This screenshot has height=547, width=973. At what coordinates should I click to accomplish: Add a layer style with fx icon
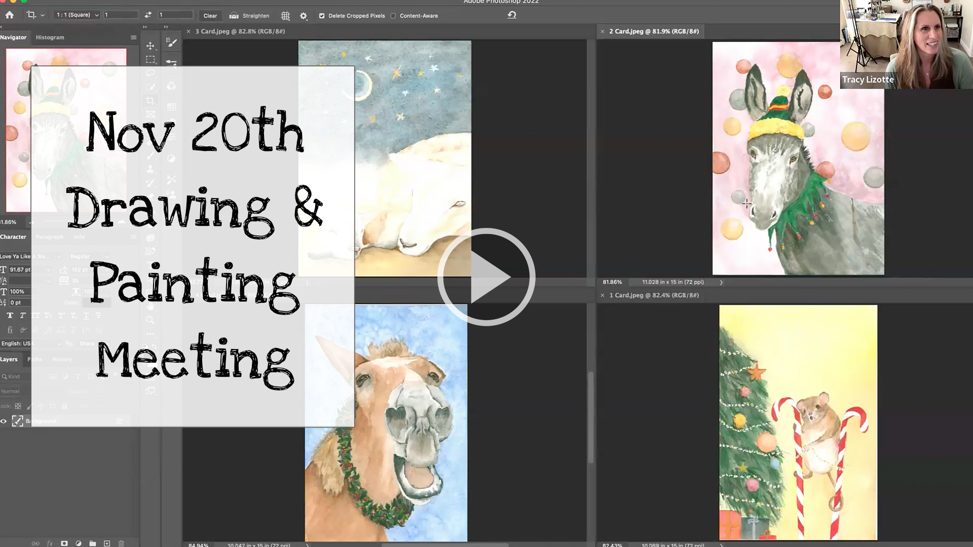coord(50,543)
